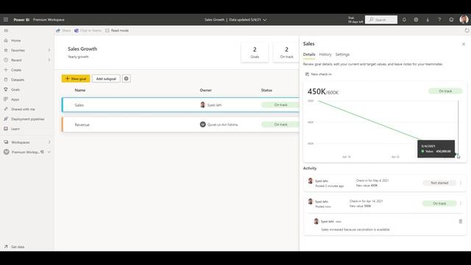The image size is (471, 265).
Task: Open user profile picture
Action: point(464,20)
